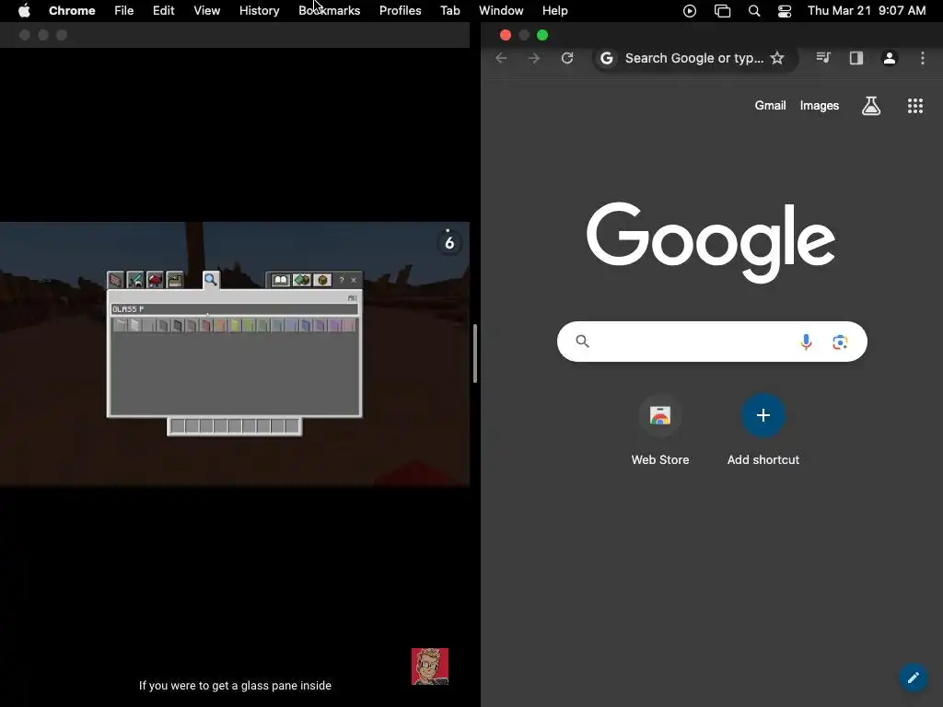The image size is (943, 707).
Task: Toggle the Chrome side panel icon
Action: click(x=856, y=58)
